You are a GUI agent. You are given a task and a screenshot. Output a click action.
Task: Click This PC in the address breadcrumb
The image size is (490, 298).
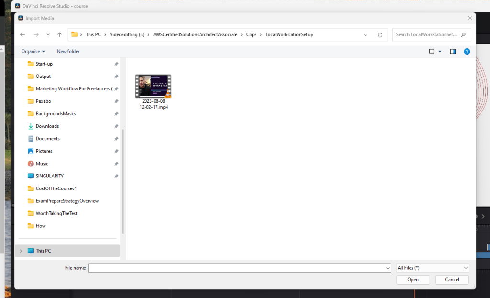93,34
